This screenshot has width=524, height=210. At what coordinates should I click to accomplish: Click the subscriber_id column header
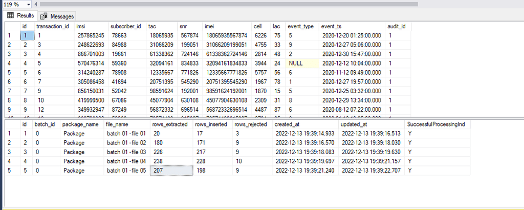click(x=127, y=27)
